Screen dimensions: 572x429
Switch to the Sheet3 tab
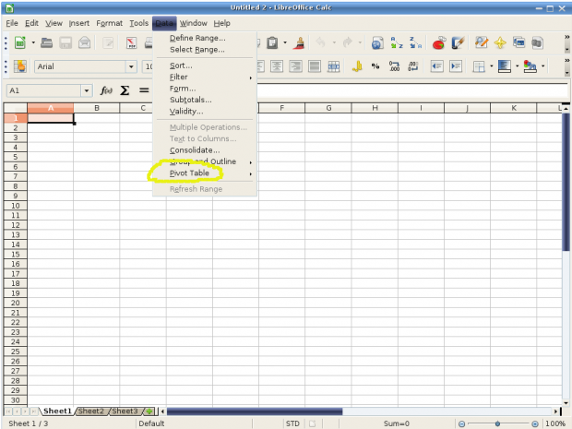125,411
